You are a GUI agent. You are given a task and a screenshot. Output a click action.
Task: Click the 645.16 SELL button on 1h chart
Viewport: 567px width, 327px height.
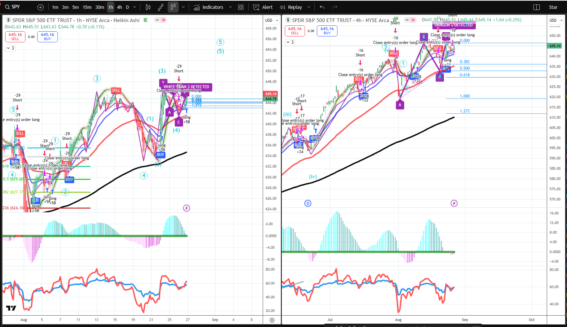(x=15, y=36)
